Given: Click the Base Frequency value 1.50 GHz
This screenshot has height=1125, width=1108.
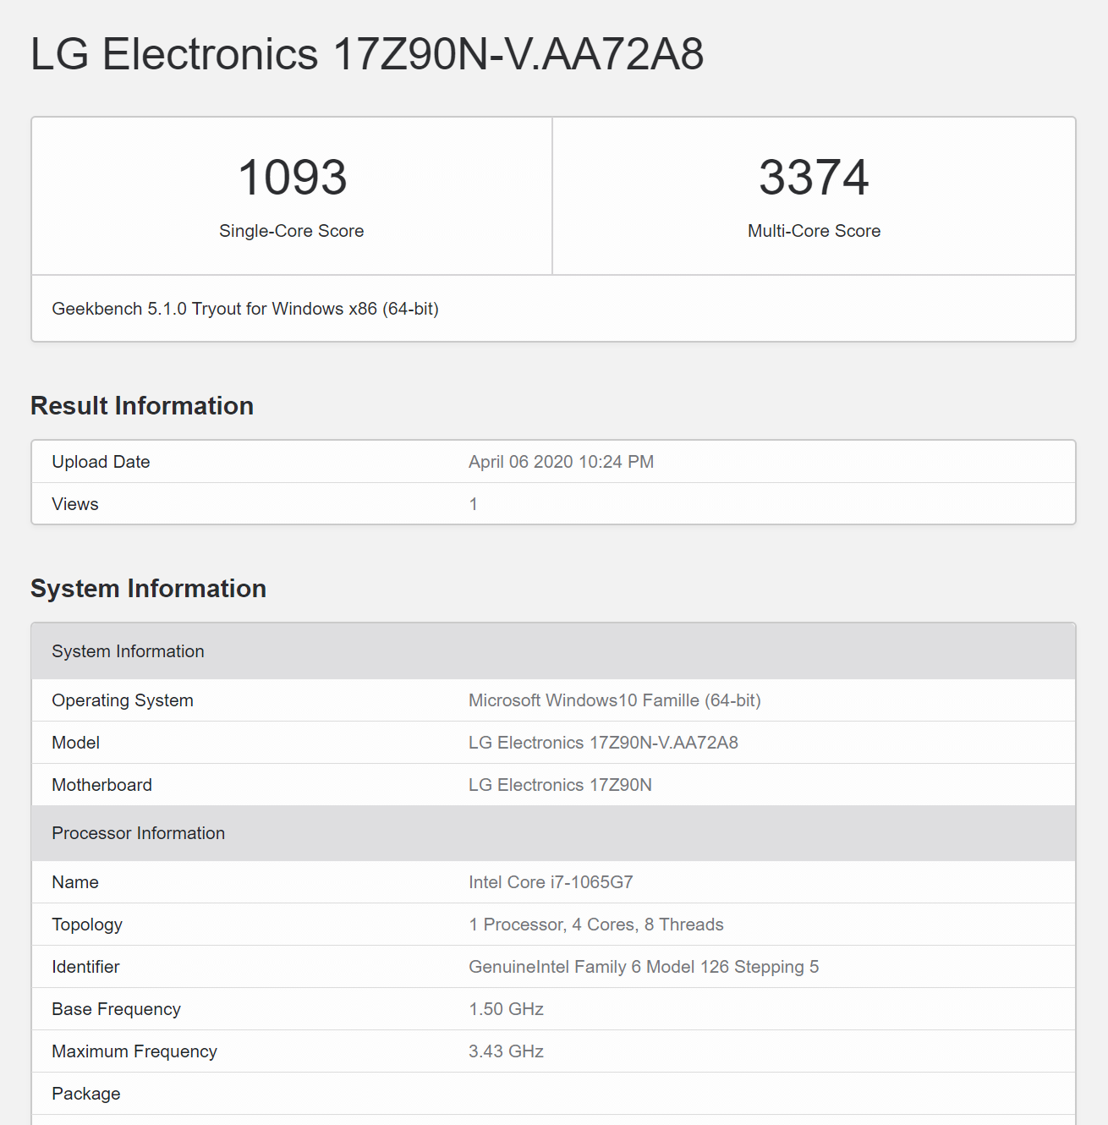Looking at the screenshot, I should [x=506, y=1009].
